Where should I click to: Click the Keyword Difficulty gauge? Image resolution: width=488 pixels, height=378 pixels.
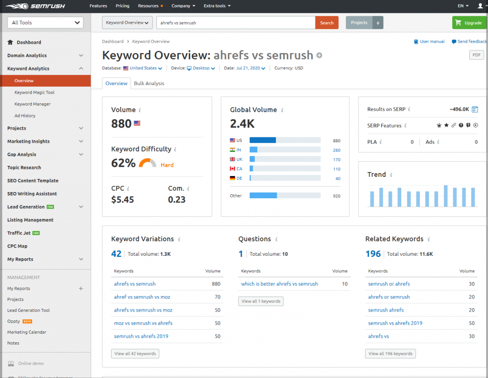pyautogui.click(x=148, y=163)
